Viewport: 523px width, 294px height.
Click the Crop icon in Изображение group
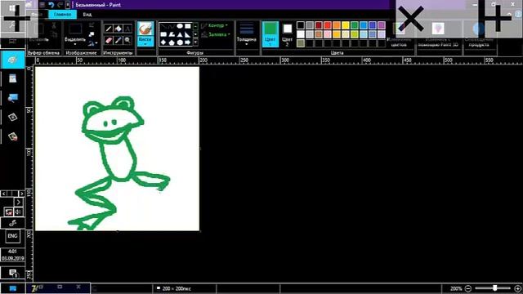pyautogui.click(x=92, y=25)
